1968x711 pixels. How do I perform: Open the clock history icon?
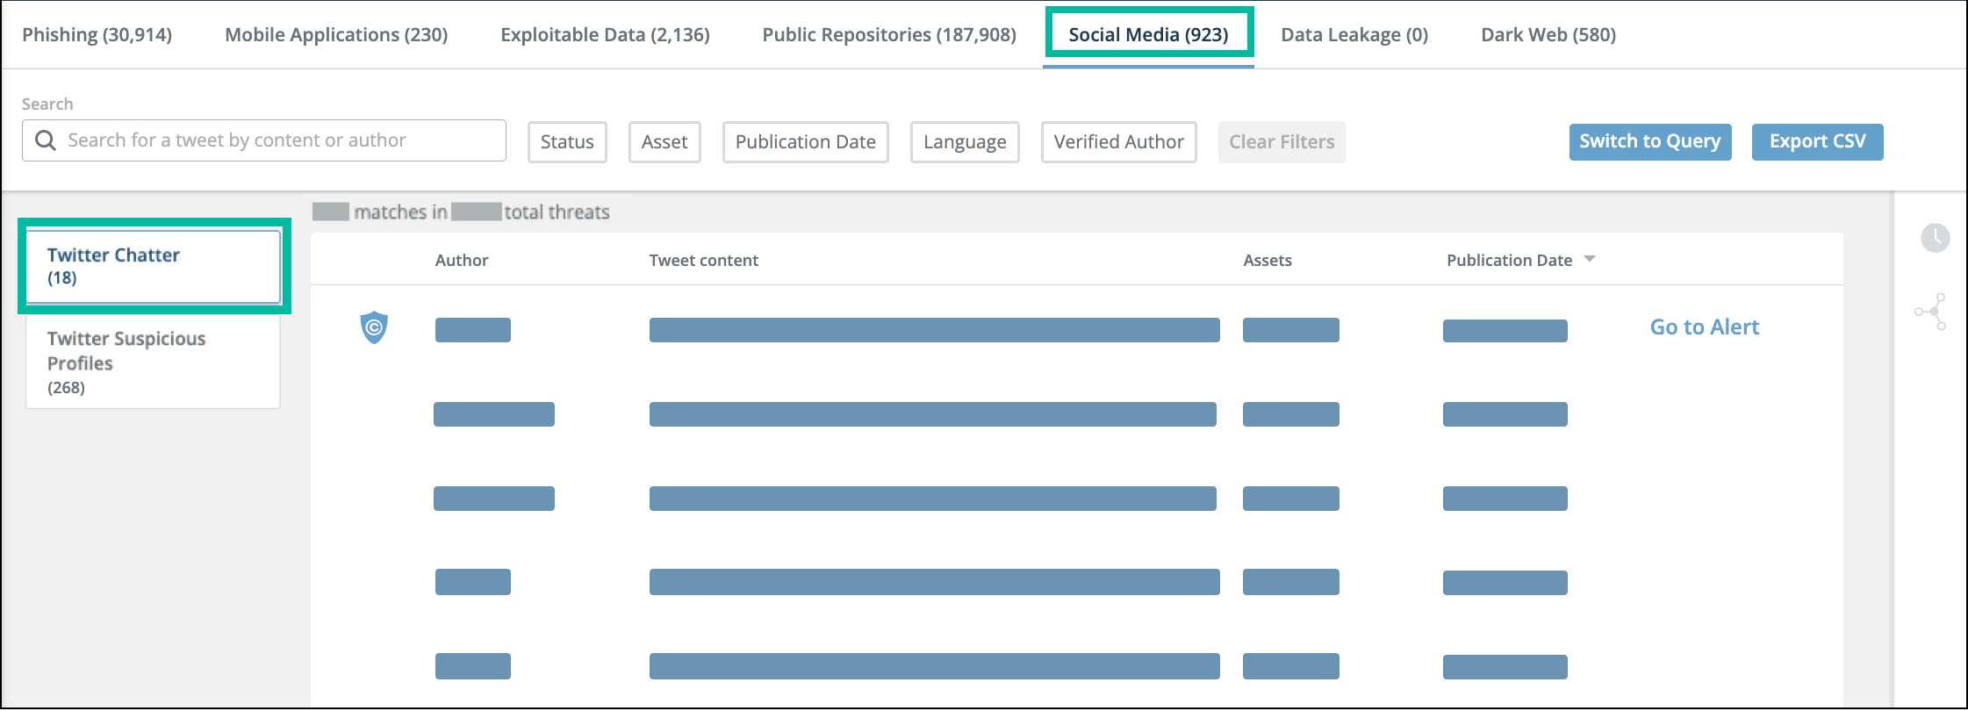click(x=1935, y=238)
